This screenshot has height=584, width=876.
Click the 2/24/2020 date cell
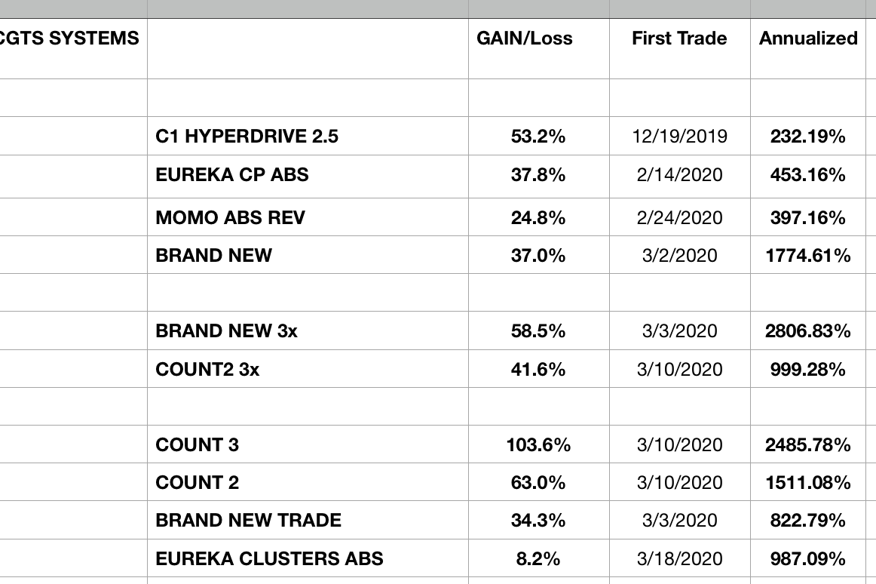point(679,218)
